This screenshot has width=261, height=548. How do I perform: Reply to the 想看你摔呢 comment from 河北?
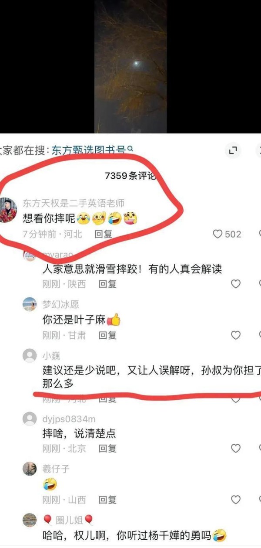point(104,234)
